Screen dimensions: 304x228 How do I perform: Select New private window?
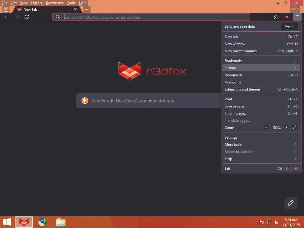[261, 51]
